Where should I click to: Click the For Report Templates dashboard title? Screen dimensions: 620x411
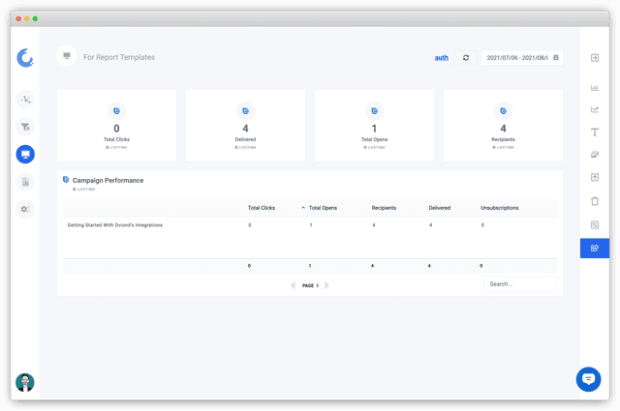click(x=118, y=57)
